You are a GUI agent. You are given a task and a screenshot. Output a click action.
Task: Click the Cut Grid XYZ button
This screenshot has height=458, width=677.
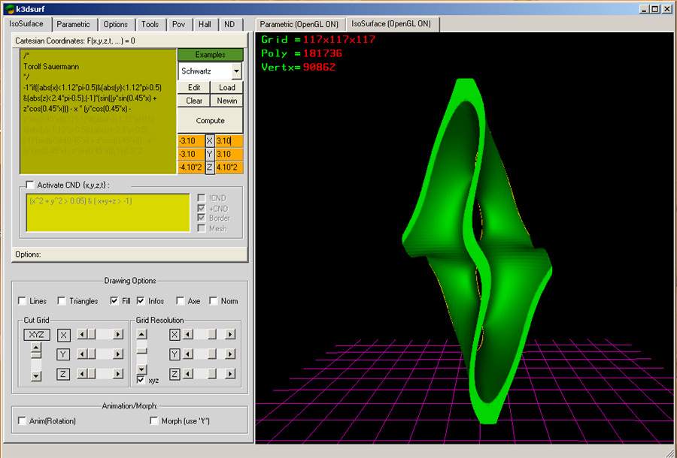[37, 334]
